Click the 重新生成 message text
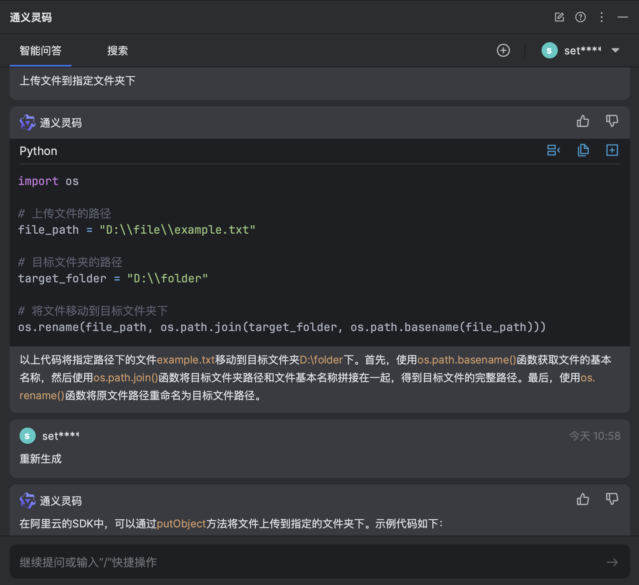Image resolution: width=639 pixels, height=585 pixels. tap(41, 459)
